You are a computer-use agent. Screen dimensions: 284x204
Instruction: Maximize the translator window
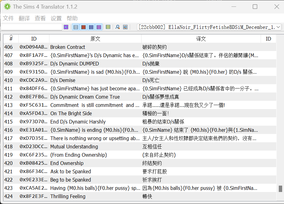(255, 7)
